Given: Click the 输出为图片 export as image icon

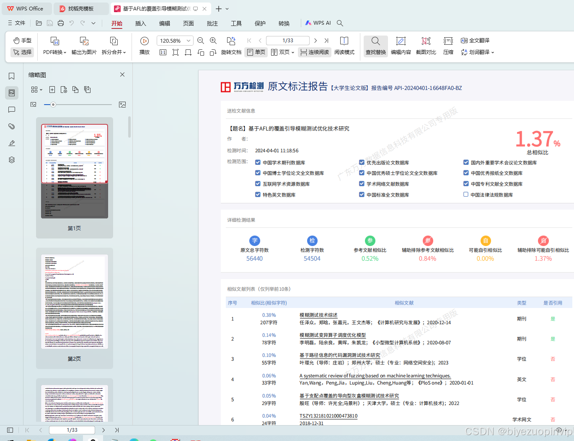Looking at the screenshot, I should click(84, 46).
